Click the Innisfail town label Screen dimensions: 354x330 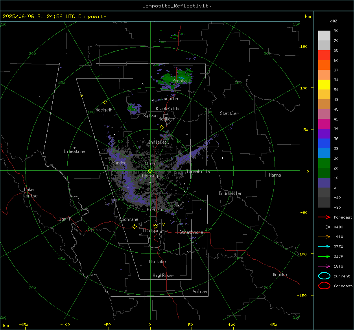click(159, 142)
